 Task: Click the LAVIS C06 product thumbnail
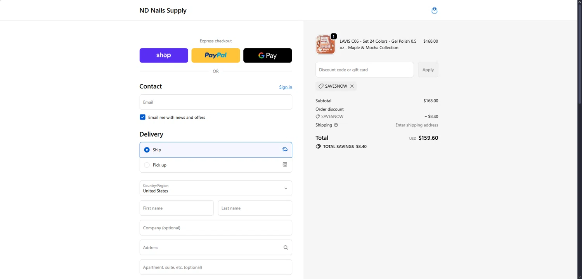click(x=326, y=44)
